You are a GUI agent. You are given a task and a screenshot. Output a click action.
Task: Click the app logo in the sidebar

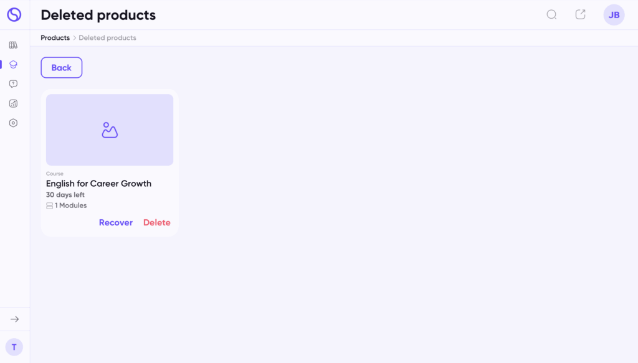(14, 15)
